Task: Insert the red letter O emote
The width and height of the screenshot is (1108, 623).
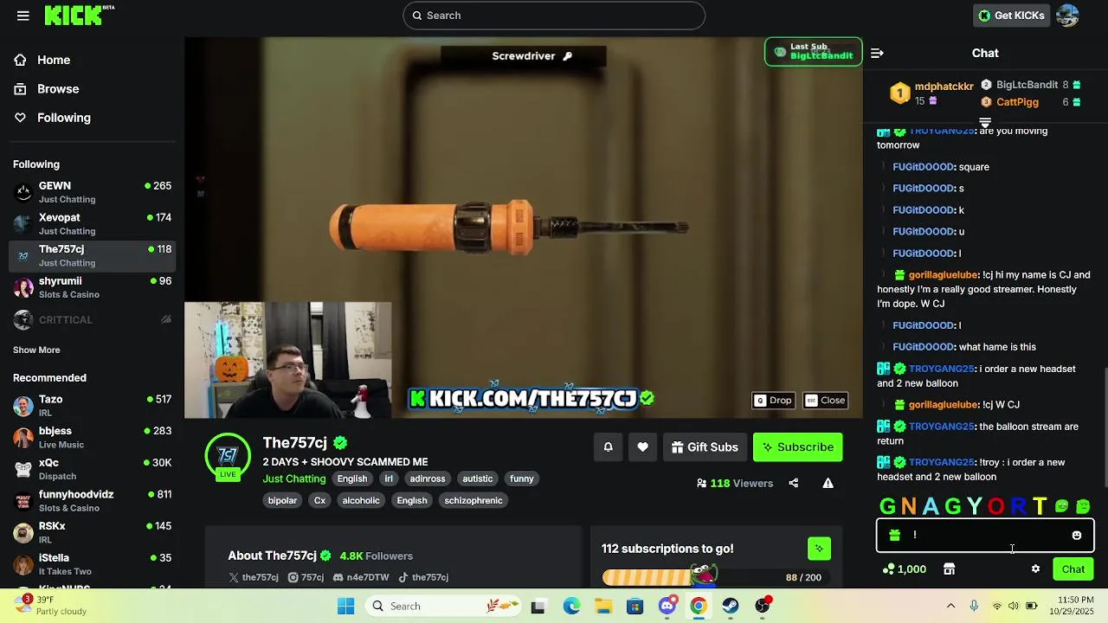Action: 996,506
